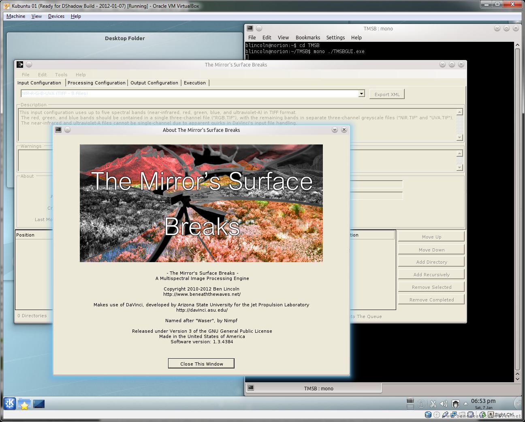This screenshot has height=422, width=525.
Task: Open the Tools menu in TMSB main window
Action: click(x=61, y=75)
